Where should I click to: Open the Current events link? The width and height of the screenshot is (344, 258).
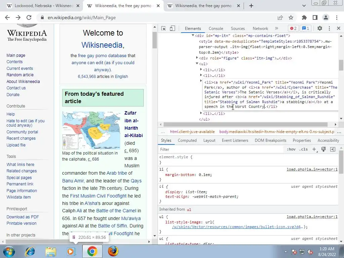click(x=19, y=69)
